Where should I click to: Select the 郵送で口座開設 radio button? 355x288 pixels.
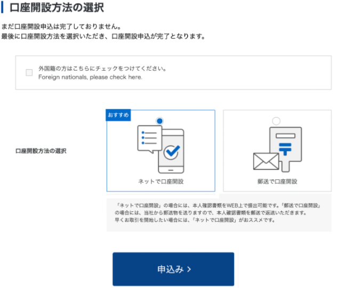[x=276, y=121]
